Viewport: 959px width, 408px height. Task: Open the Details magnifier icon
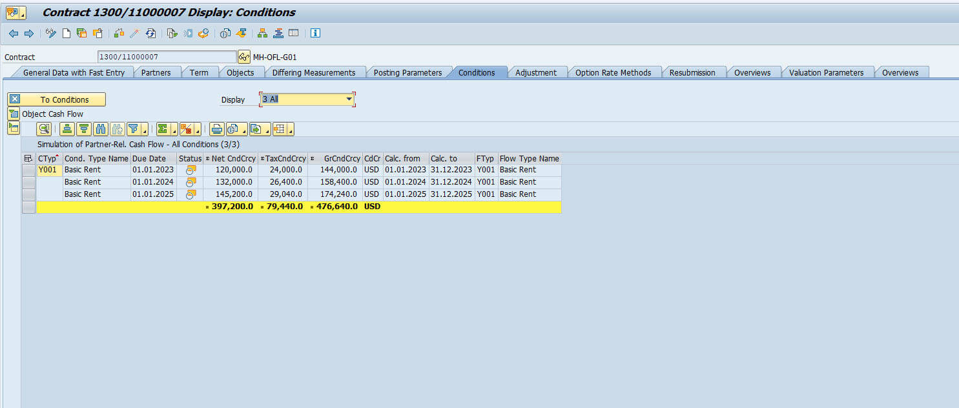(43, 128)
